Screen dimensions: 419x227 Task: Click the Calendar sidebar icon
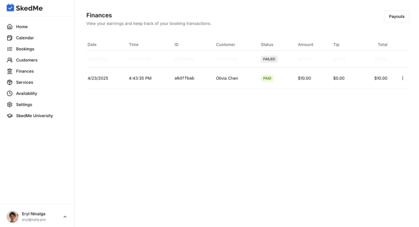pyautogui.click(x=9, y=38)
